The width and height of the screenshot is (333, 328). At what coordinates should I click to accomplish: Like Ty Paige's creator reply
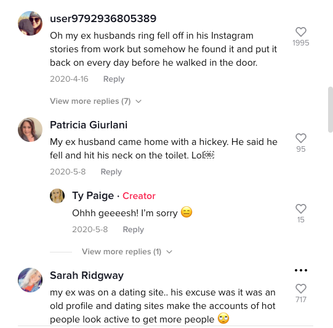coord(301,209)
